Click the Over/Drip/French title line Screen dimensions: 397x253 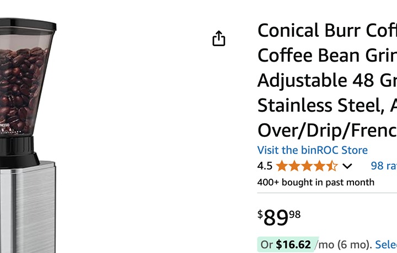pyautogui.click(x=327, y=130)
